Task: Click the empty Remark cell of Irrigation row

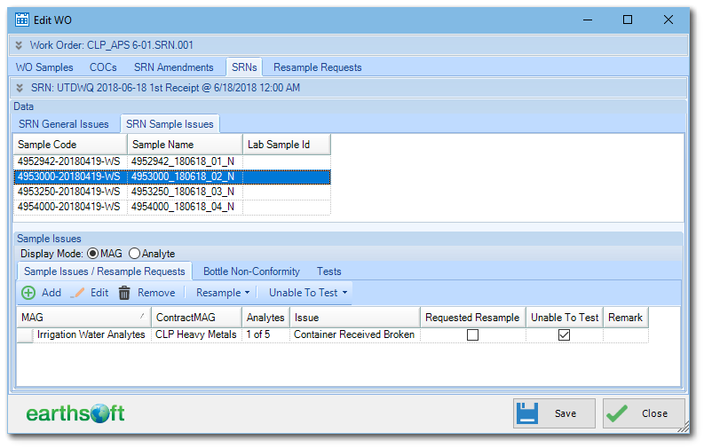Action: [x=626, y=335]
